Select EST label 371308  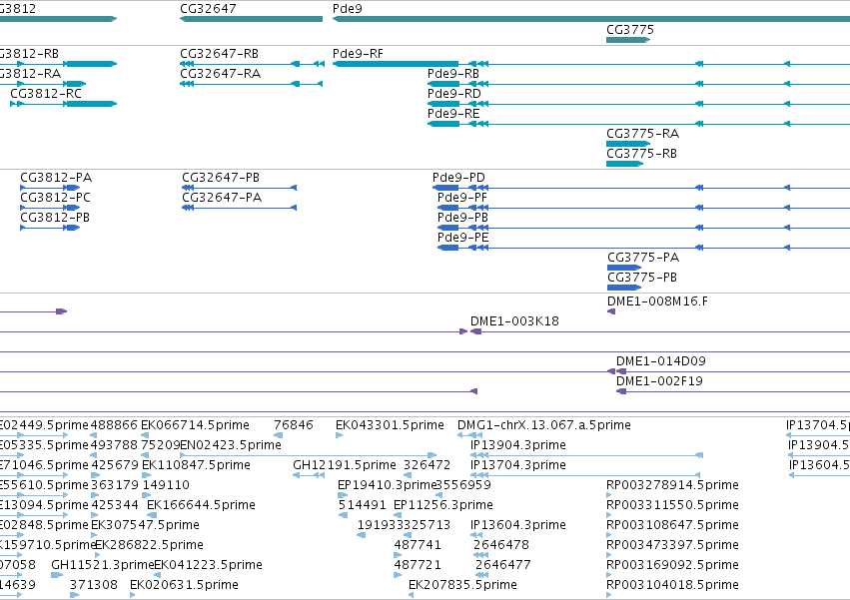[x=93, y=585]
